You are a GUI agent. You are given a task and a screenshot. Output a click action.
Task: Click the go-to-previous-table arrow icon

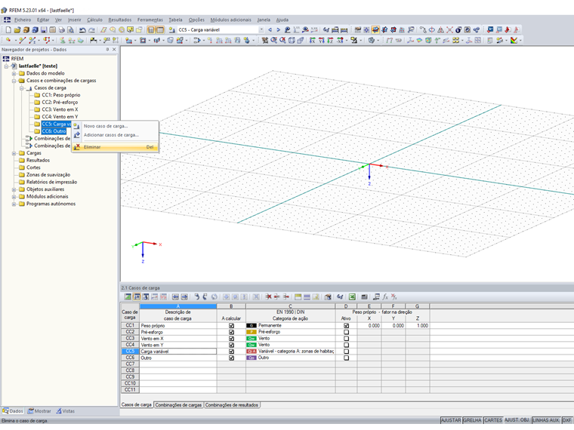pyautogui.click(x=175, y=297)
